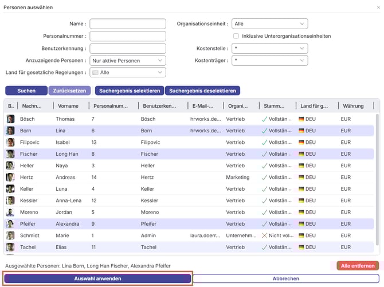Deselect the Alexandra Pfeifer row

pyautogui.click(x=115, y=224)
